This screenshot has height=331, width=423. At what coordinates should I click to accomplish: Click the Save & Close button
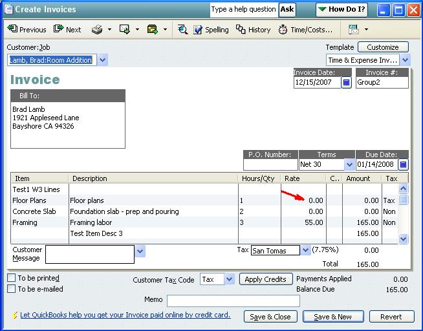pyautogui.click(x=270, y=317)
